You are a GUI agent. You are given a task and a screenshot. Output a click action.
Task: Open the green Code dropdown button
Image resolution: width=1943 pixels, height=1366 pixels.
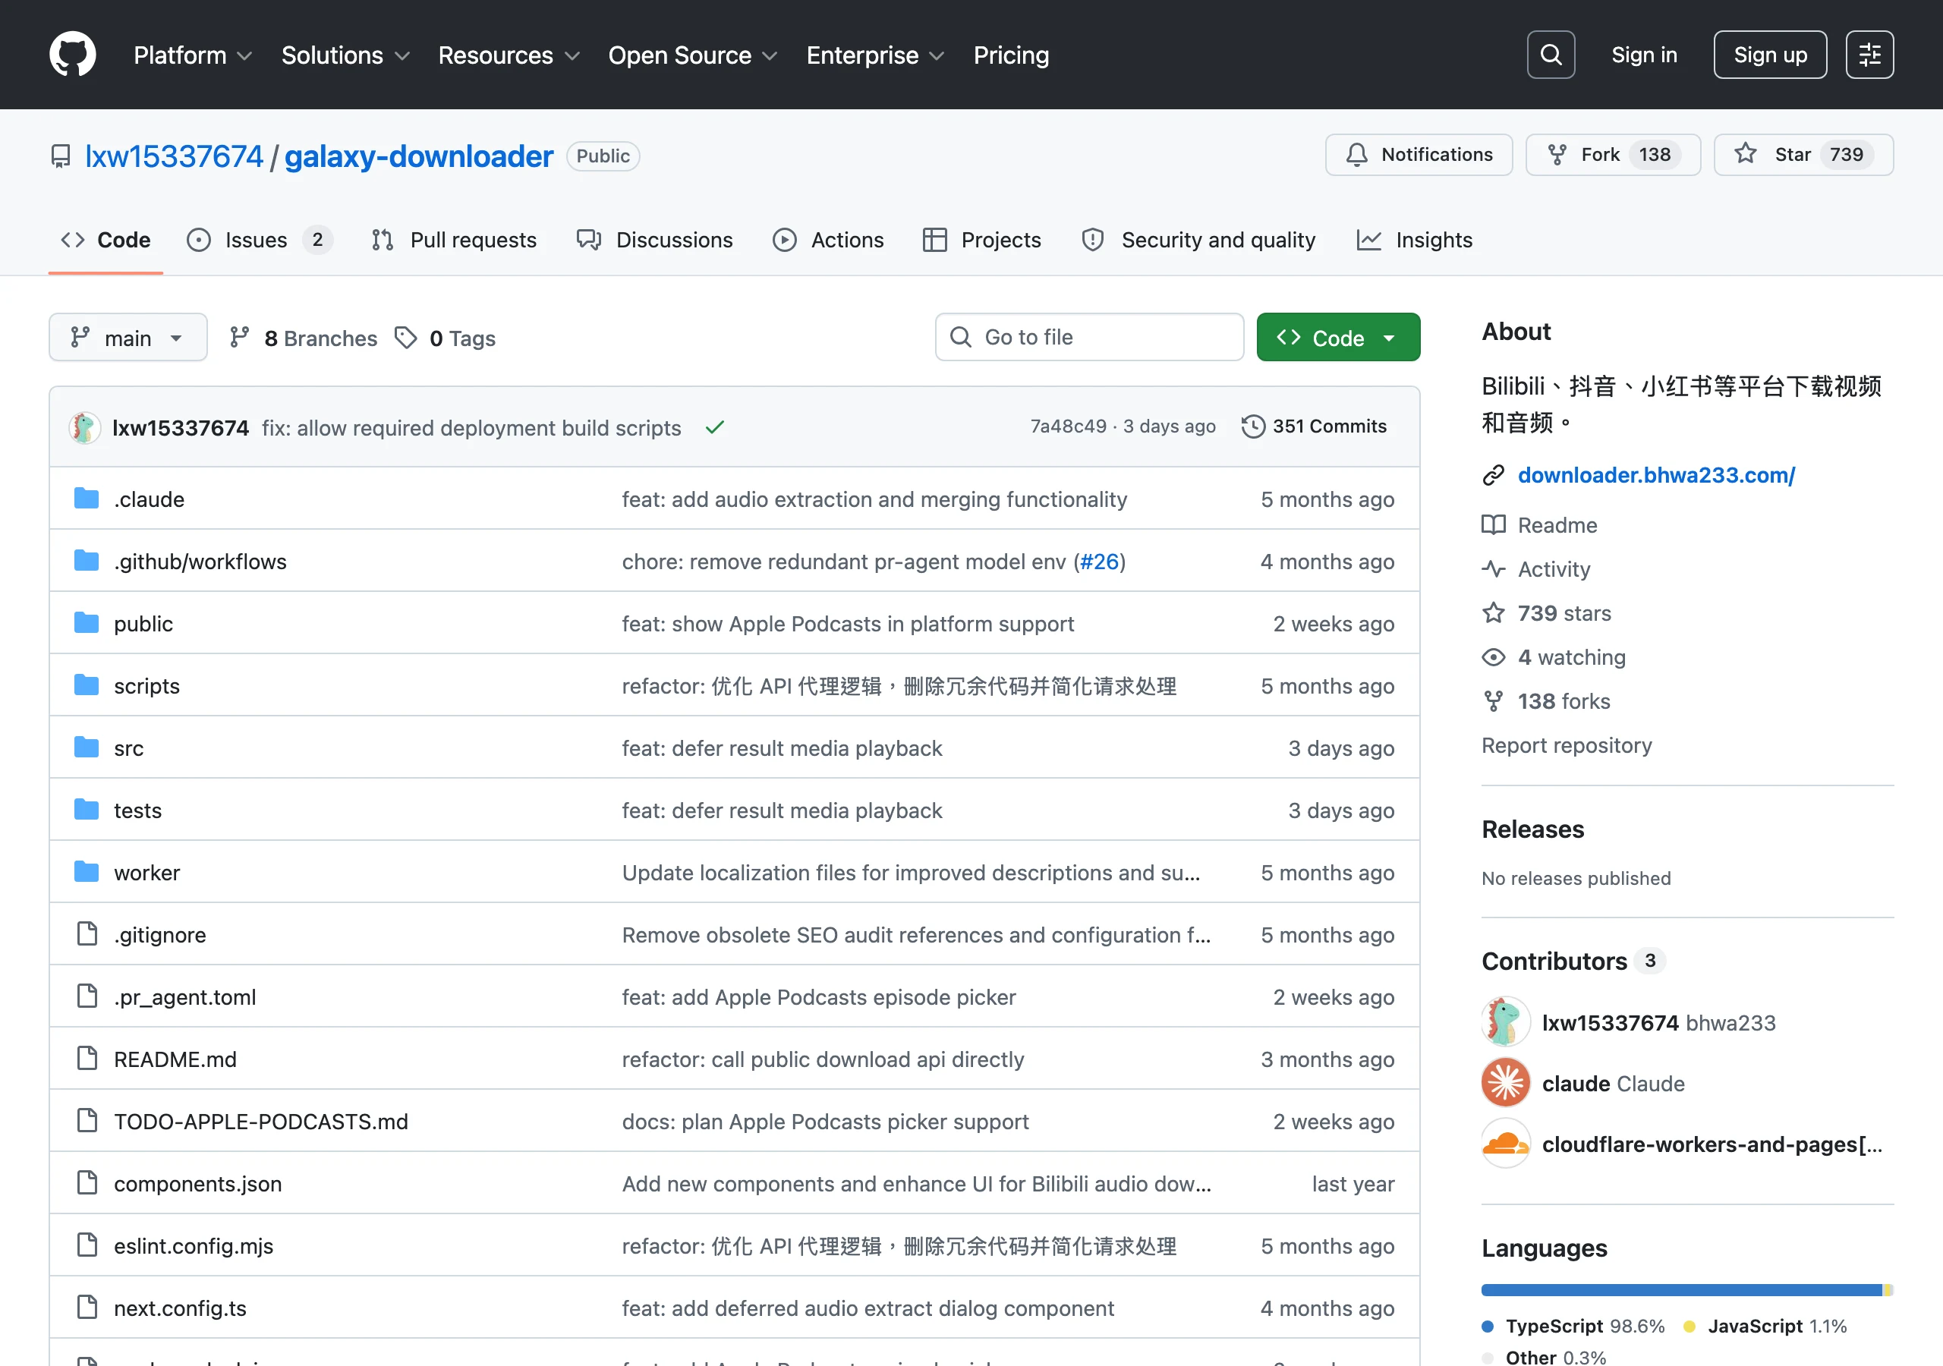click(x=1338, y=338)
